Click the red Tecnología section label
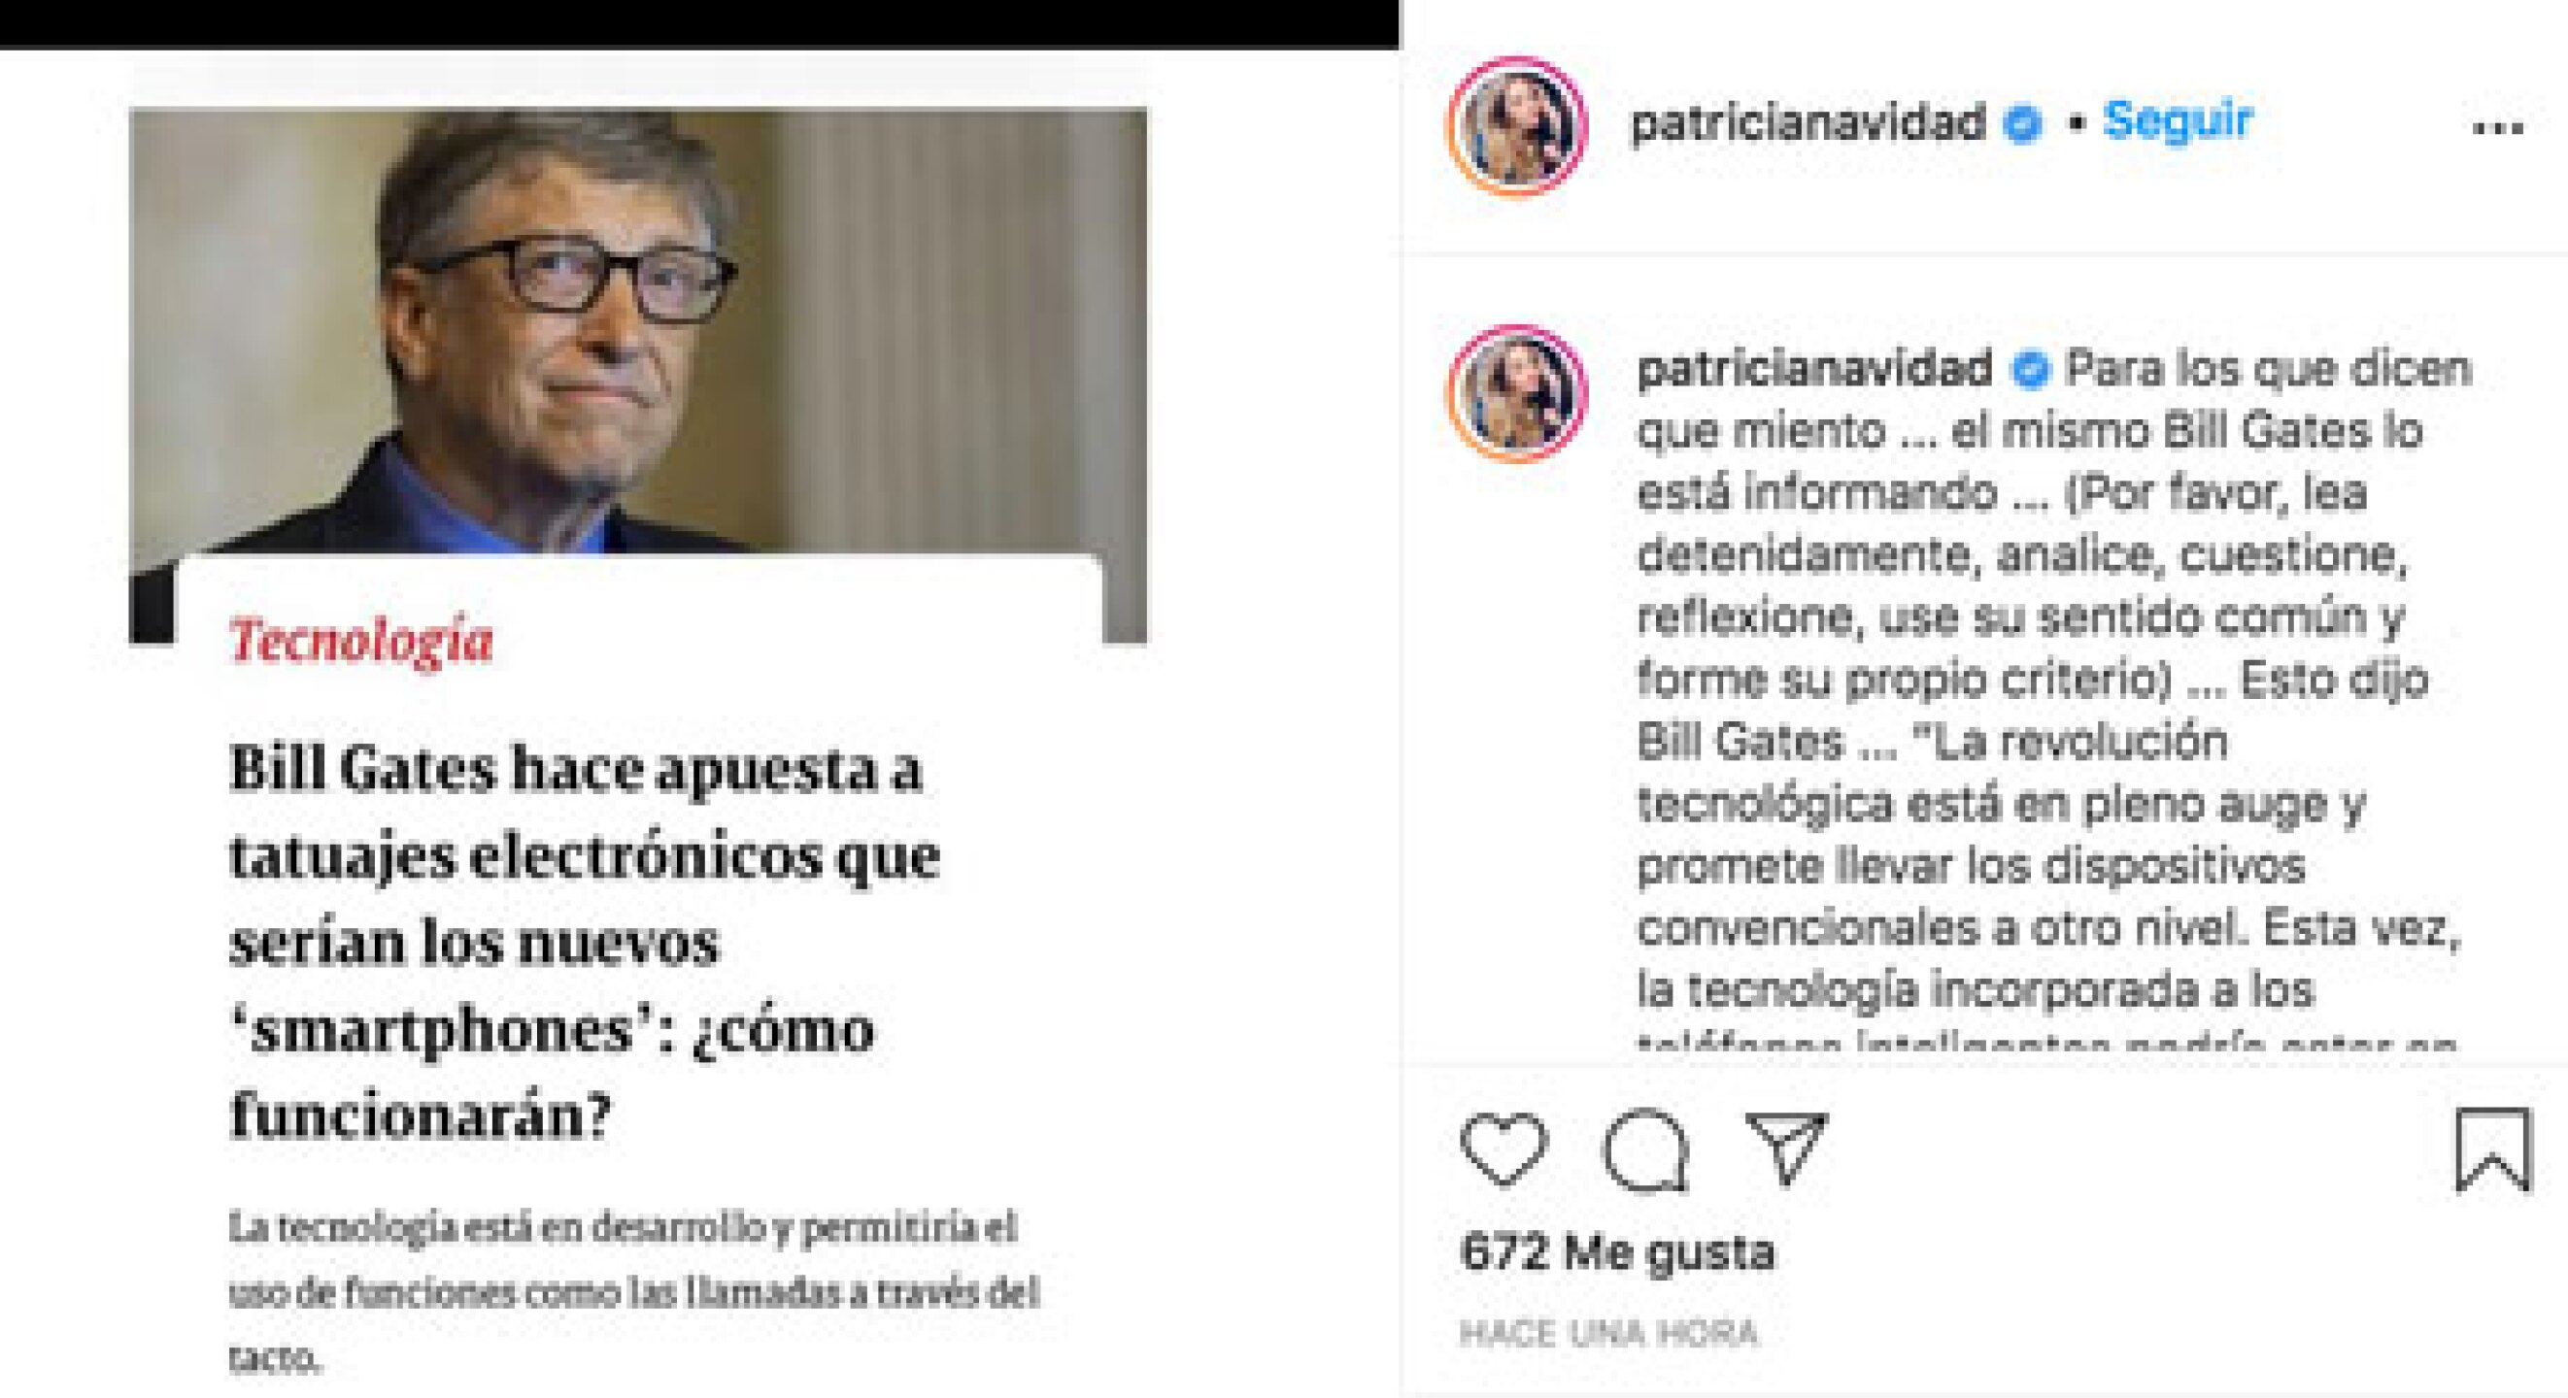Viewport: 2568px width, 1398px height. (x=361, y=641)
